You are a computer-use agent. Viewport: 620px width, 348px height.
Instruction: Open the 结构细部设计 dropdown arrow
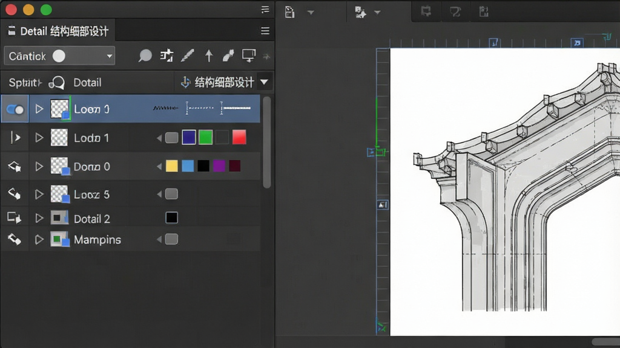[x=264, y=82]
